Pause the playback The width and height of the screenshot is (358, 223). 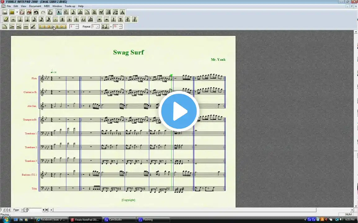click(x=57, y=27)
